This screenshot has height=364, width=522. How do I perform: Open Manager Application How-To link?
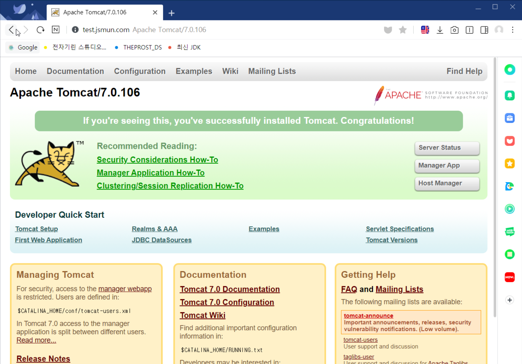click(151, 173)
